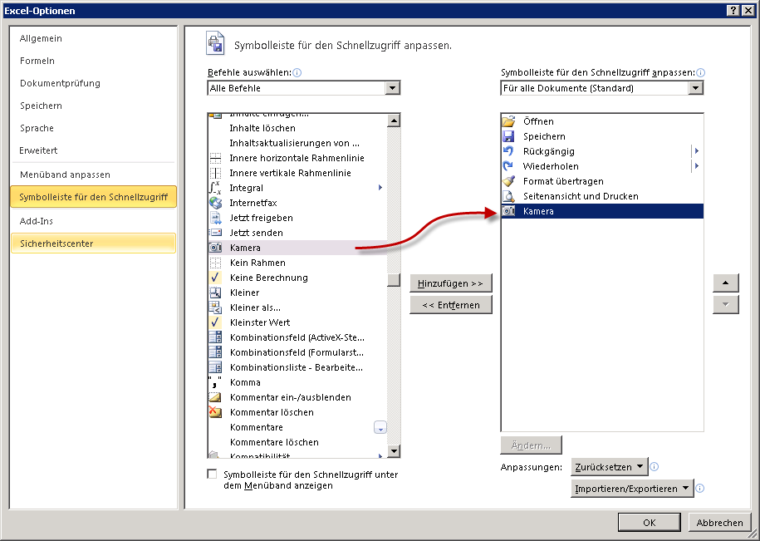Click the Innere horizontale Rahmenlinie icon
760x541 pixels.
pos(215,158)
